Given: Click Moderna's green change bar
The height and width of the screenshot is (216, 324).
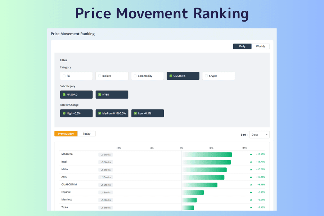Looking at the screenshot, I should (x=207, y=154).
